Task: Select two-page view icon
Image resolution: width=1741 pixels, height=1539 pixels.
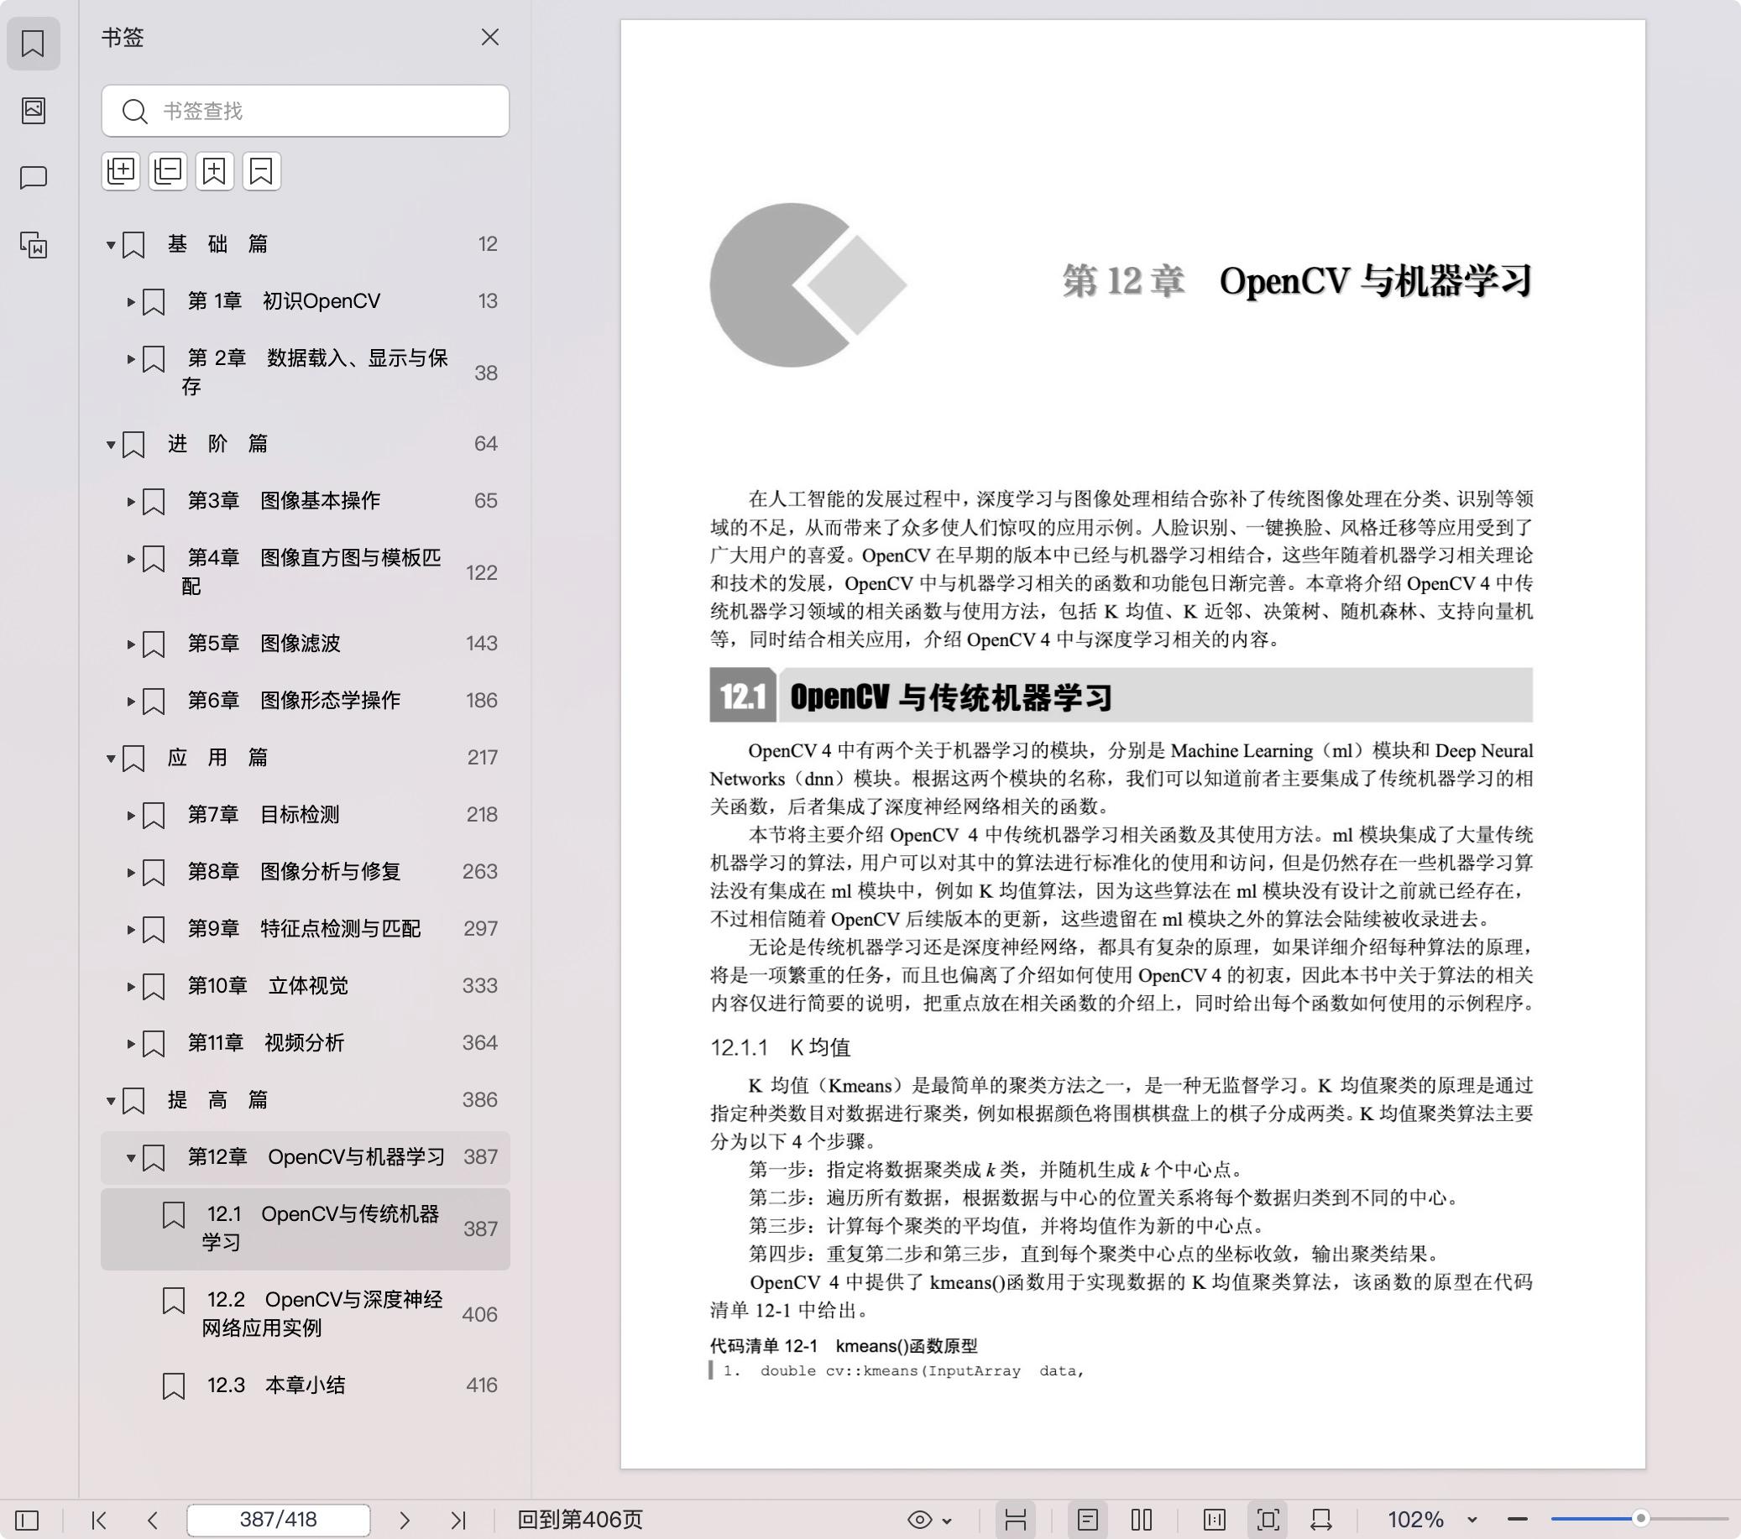Action: [1142, 1520]
